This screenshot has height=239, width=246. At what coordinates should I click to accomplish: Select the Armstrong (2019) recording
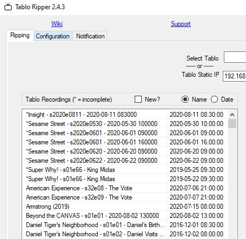click(x=125, y=207)
